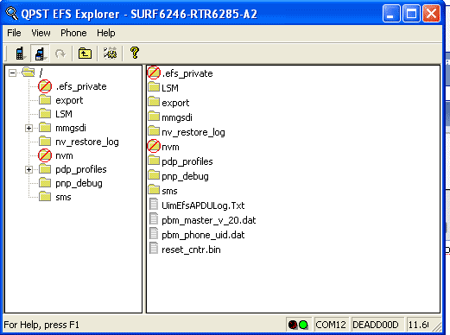Image resolution: width=450 pixels, height=335 pixels.
Task: Click the magnifier app icon in title bar
Action: pos(12,14)
